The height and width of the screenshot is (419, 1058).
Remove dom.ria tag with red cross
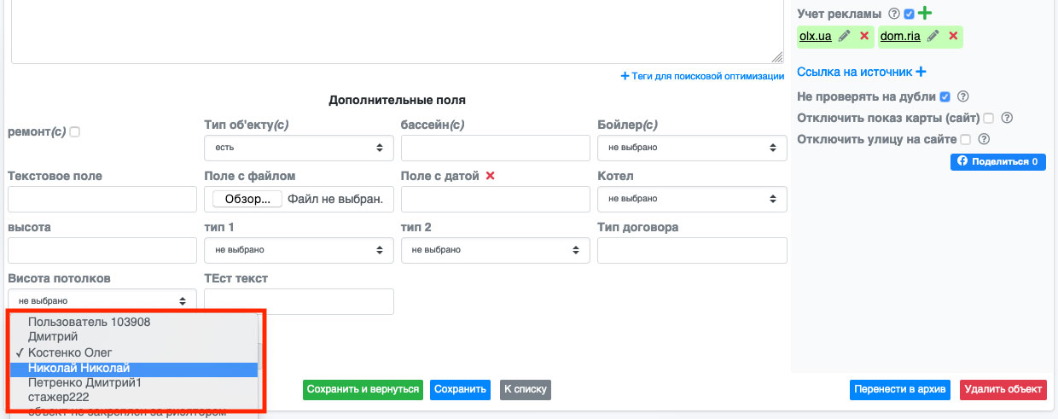pyautogui.click(x=953, y=36)
